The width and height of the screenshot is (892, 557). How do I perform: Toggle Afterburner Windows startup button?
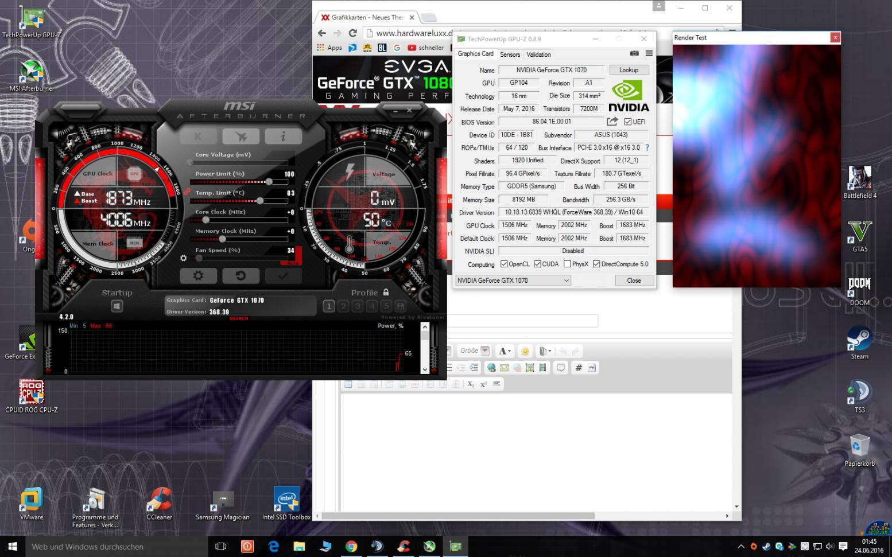click(x=117, y=306)
